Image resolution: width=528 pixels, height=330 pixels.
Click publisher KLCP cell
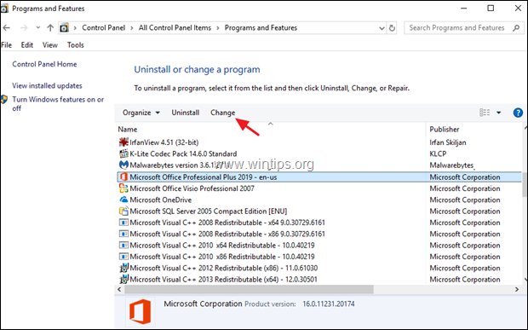pyautogui.click(x=438, y=153)
